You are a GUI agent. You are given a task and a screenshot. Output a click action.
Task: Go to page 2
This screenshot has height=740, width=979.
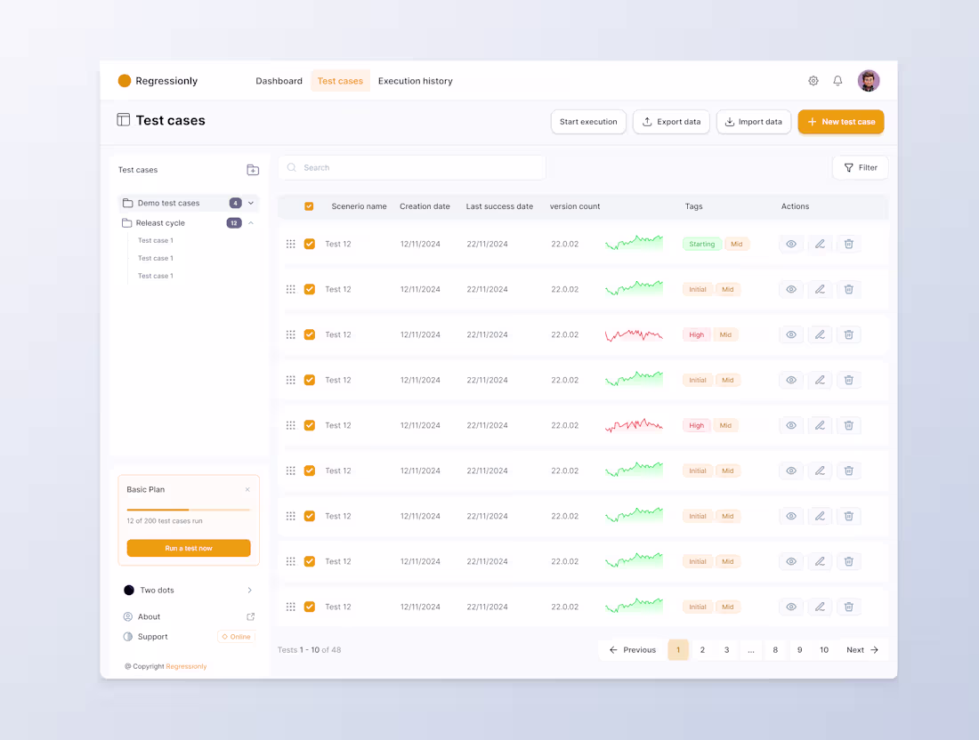tap(702, 649)
